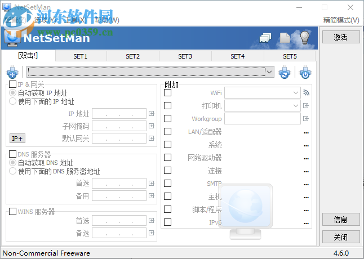Get current 子网掩码 arrow icon

click(152, 126)
